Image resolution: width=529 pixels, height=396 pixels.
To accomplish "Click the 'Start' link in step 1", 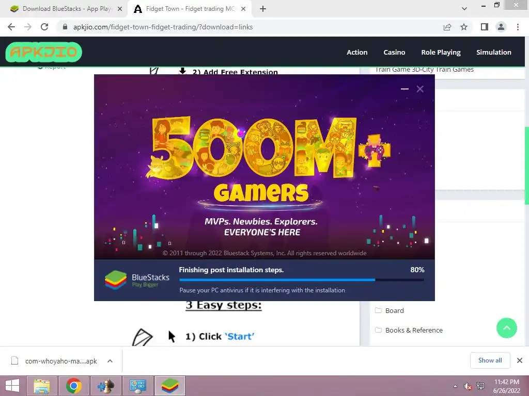I will 240,336.
